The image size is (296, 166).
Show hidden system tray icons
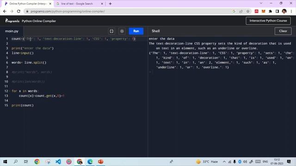(224, 162)
